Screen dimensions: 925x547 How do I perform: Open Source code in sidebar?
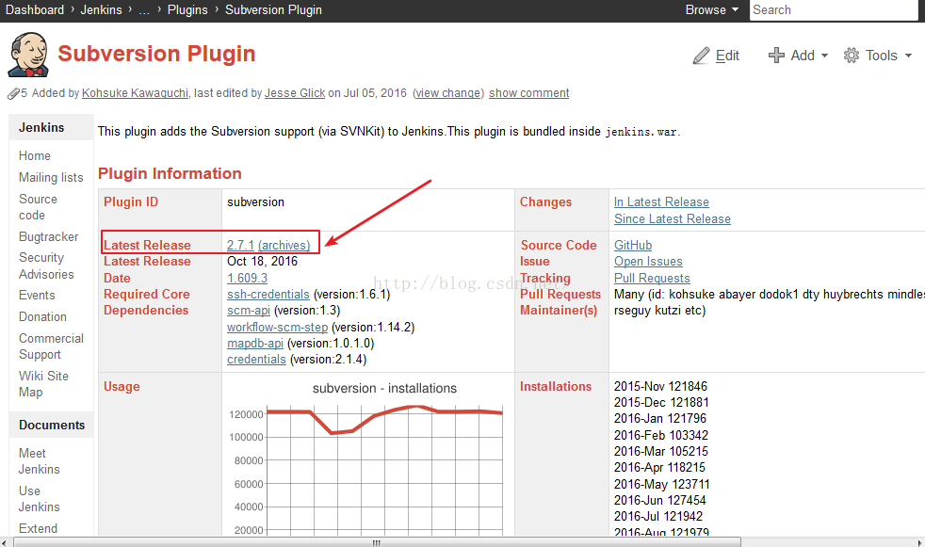point(38,207)
